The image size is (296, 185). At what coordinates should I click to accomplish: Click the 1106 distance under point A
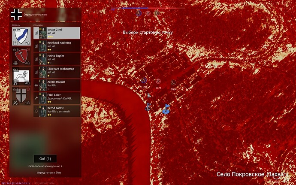[x=144, y=87]
